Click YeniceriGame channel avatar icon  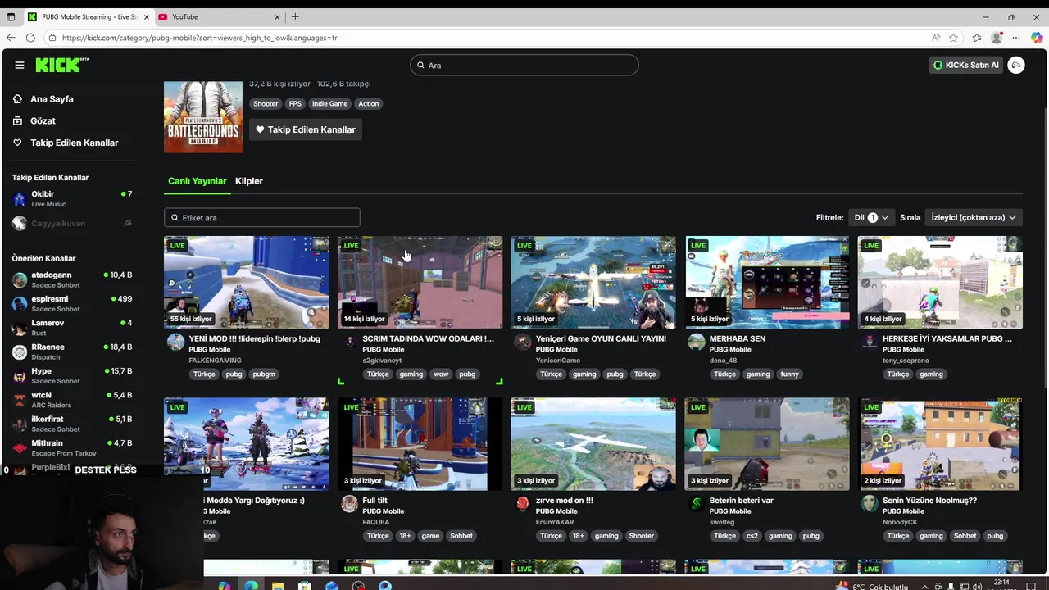[523, 342]
